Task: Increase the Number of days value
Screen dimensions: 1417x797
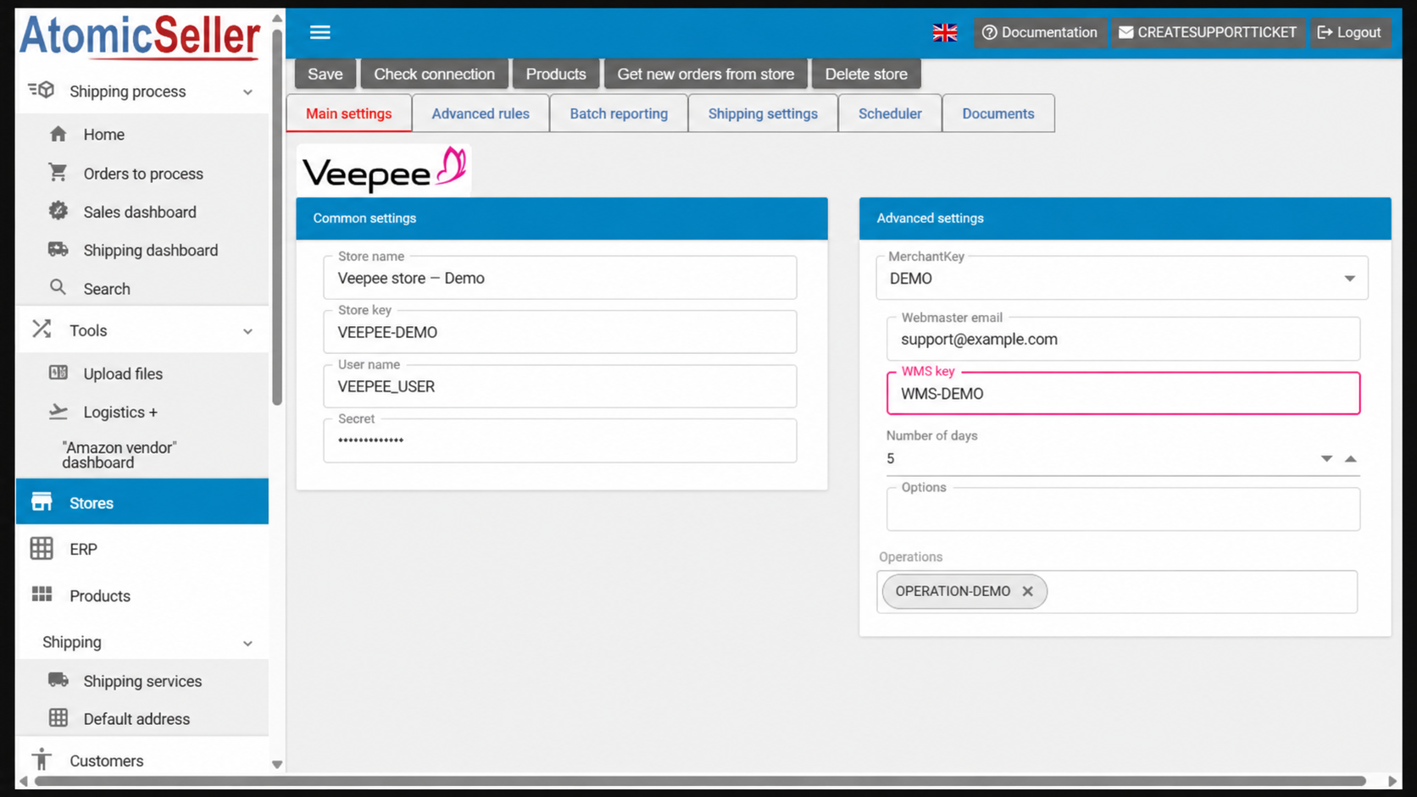Action: point(1351,458)
